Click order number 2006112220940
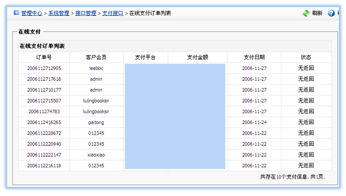346x196 pixels. coord(44,144)
